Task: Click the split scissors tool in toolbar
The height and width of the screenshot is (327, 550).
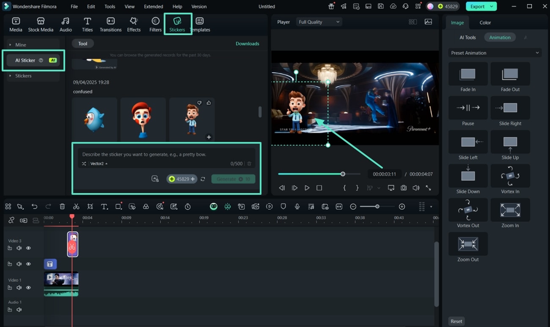Action: (x=76, y=206)
